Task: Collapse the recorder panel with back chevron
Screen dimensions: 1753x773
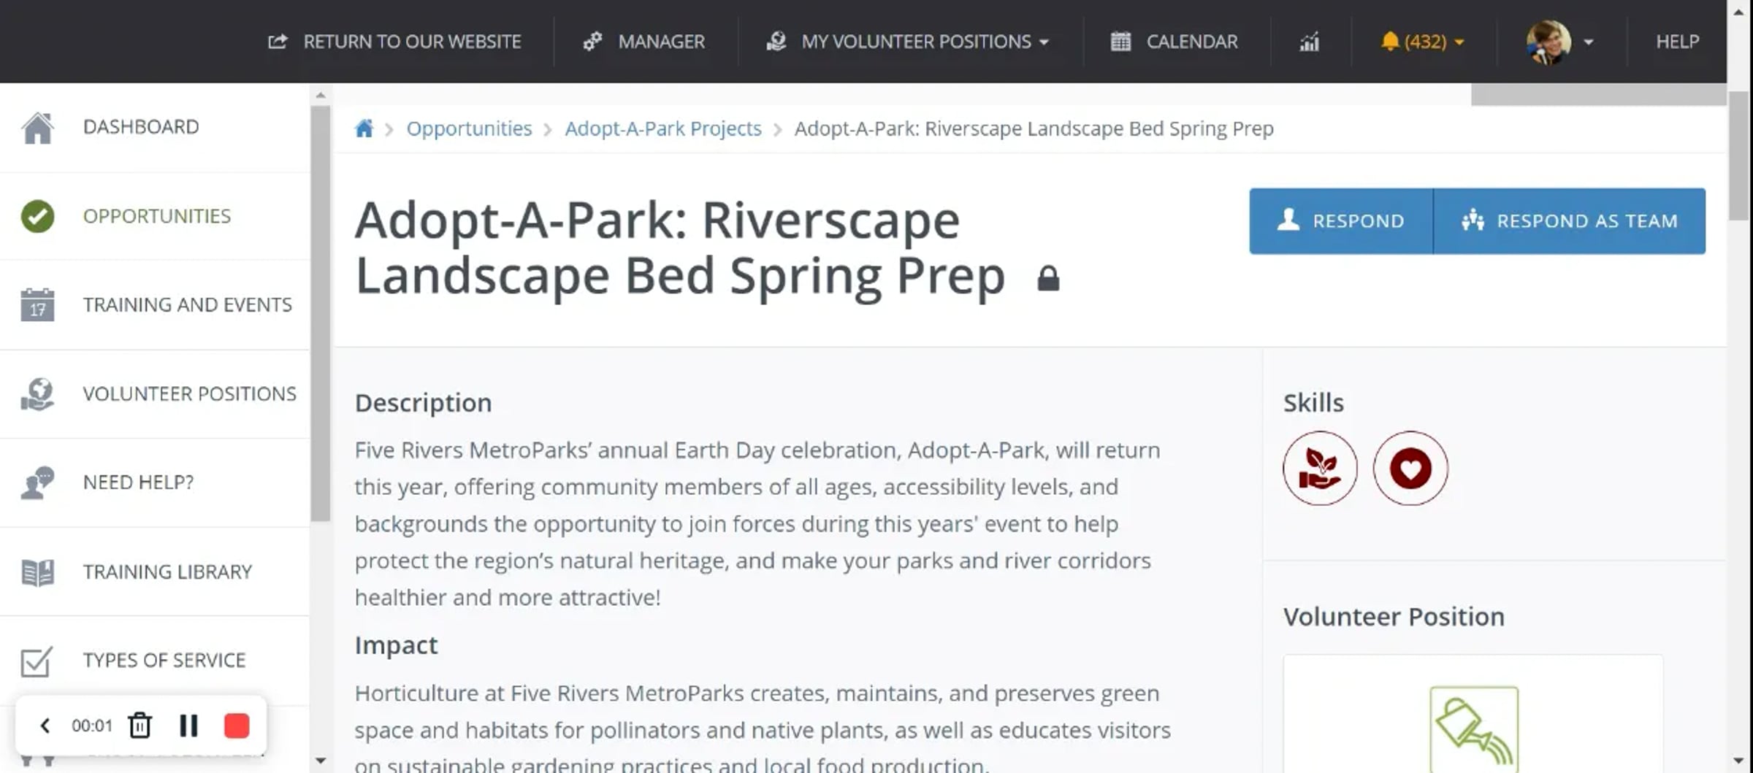Action: click(45, 726)
